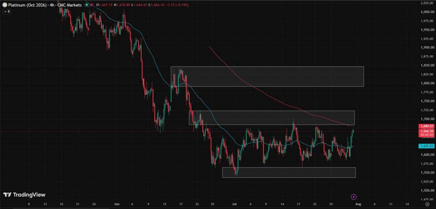Click the 26 date label on time axis
The height and width of the screenshot is (209, 436).
pyautogui.click(x=94, y=205)
